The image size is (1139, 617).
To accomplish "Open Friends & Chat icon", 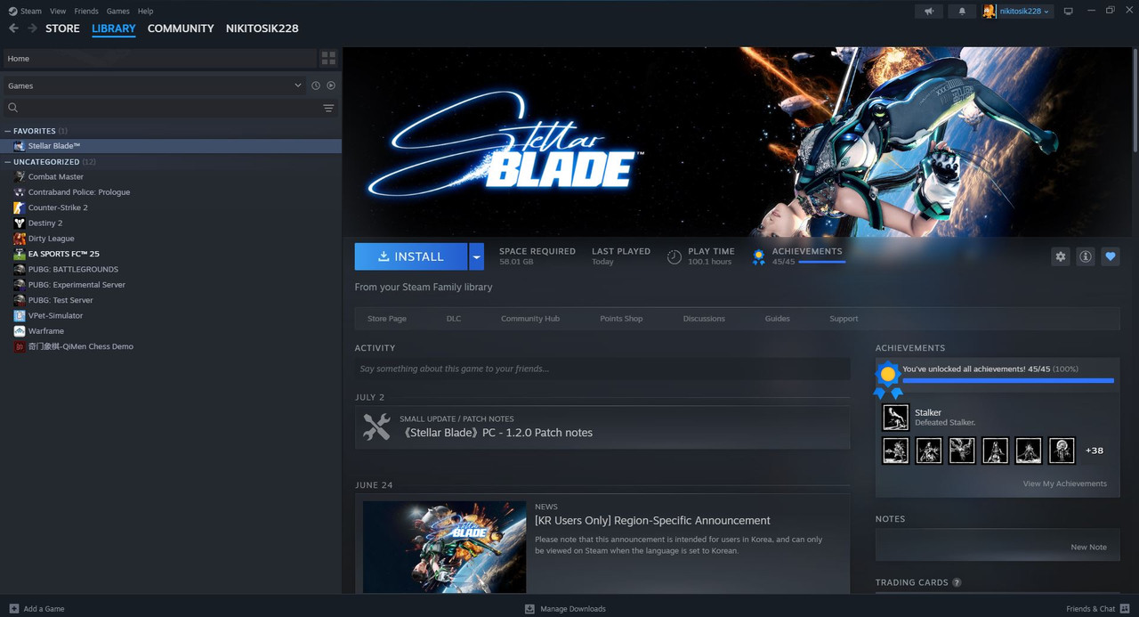I will [1124, 608].
